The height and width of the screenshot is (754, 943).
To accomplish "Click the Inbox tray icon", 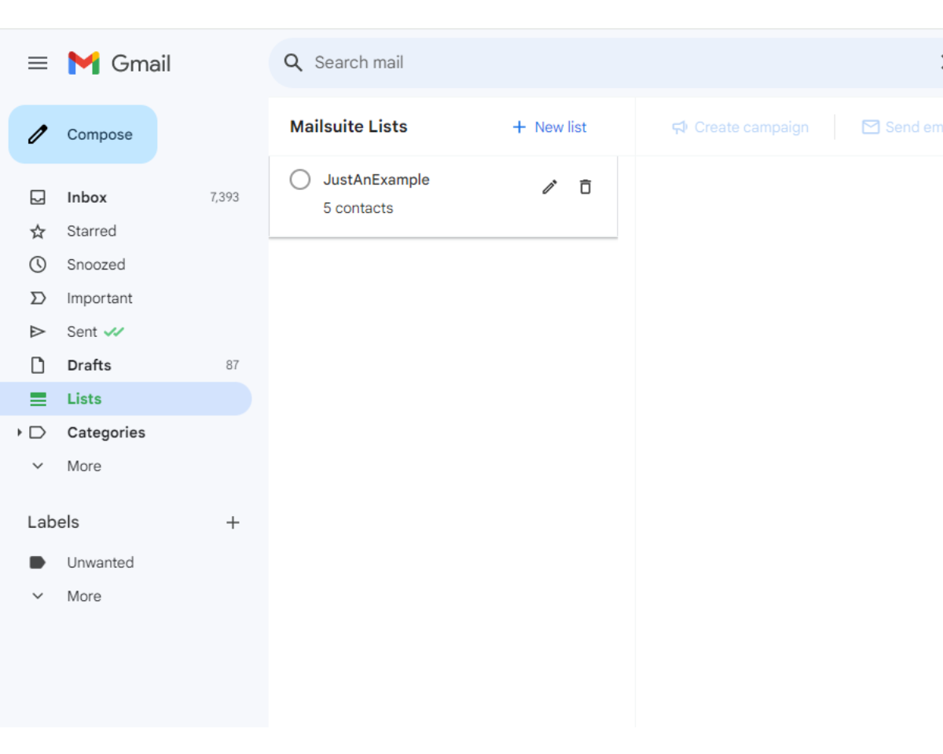I will pyautogui.click(x=38, y=197).
